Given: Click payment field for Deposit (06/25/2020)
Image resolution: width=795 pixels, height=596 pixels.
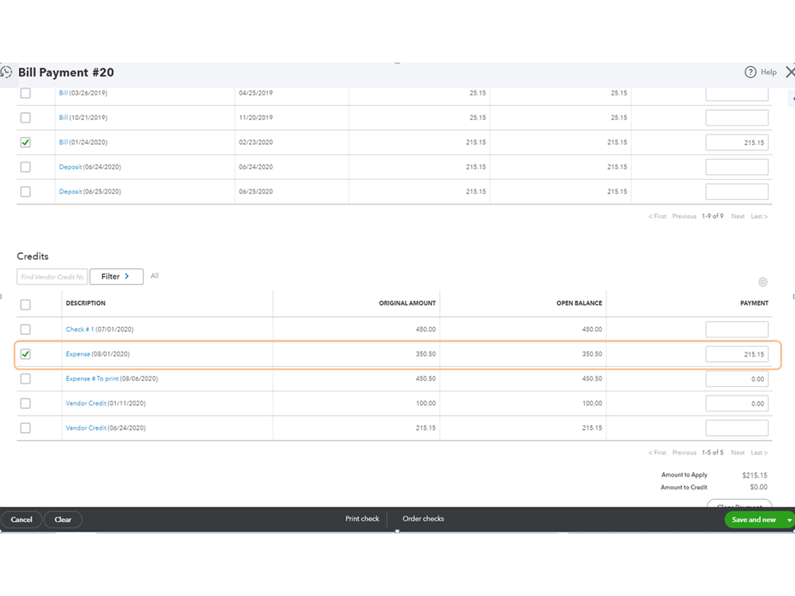Looking at the screenshot, I should tap(737, 192).
